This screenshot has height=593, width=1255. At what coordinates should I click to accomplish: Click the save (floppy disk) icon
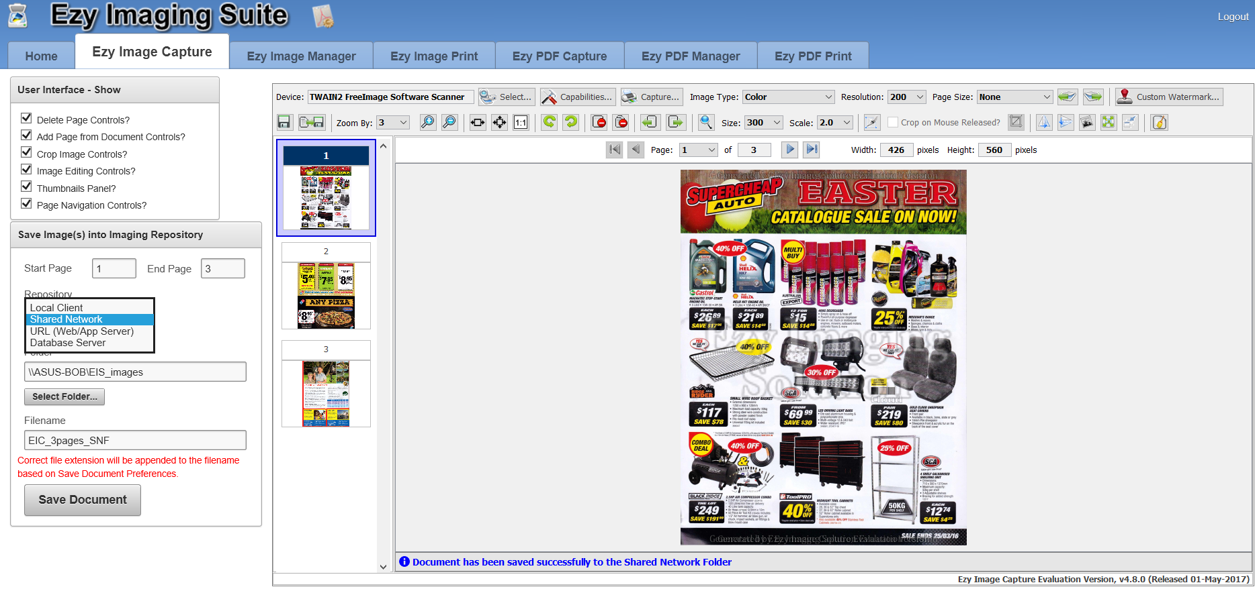pyautogui.click(x=284, y=122)
